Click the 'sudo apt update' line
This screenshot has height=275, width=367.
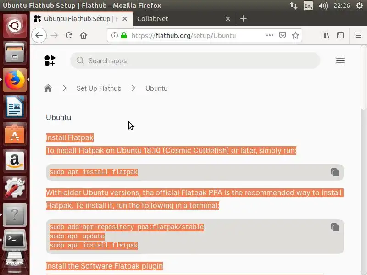coord(77,236)
